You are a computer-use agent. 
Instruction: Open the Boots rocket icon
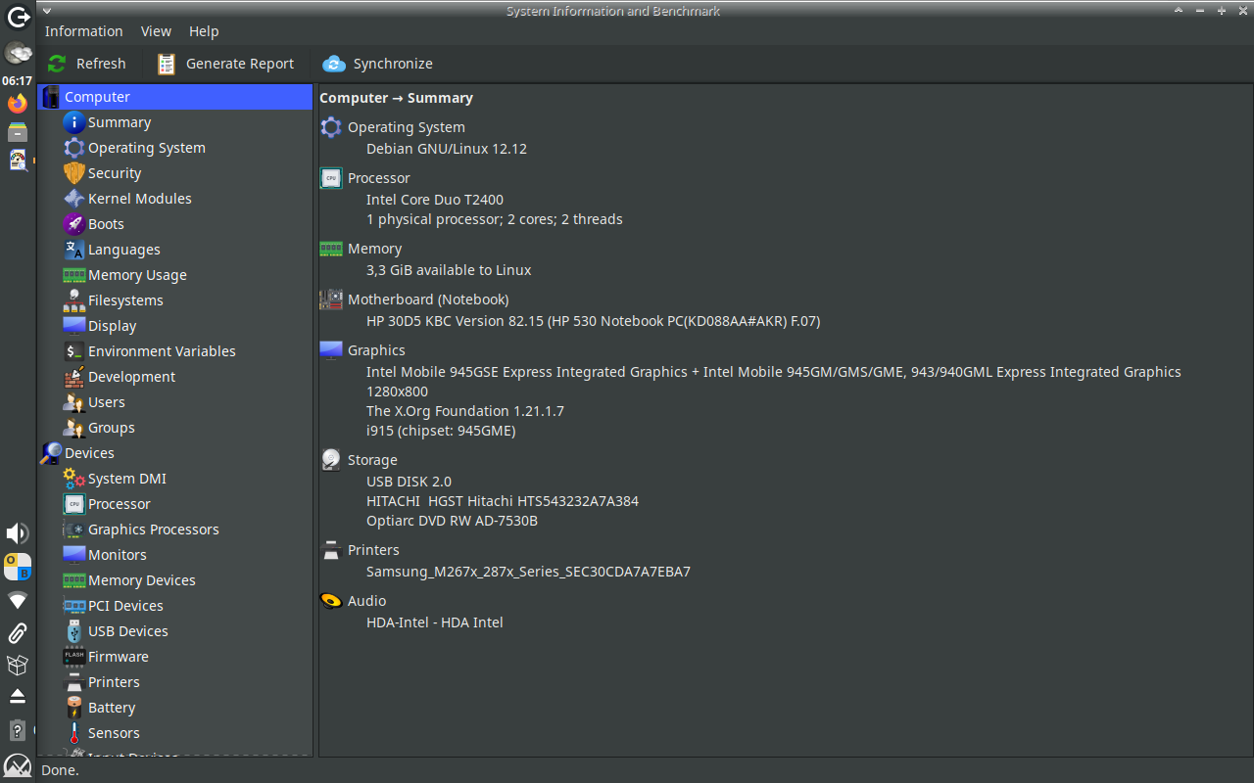[74, 224]
